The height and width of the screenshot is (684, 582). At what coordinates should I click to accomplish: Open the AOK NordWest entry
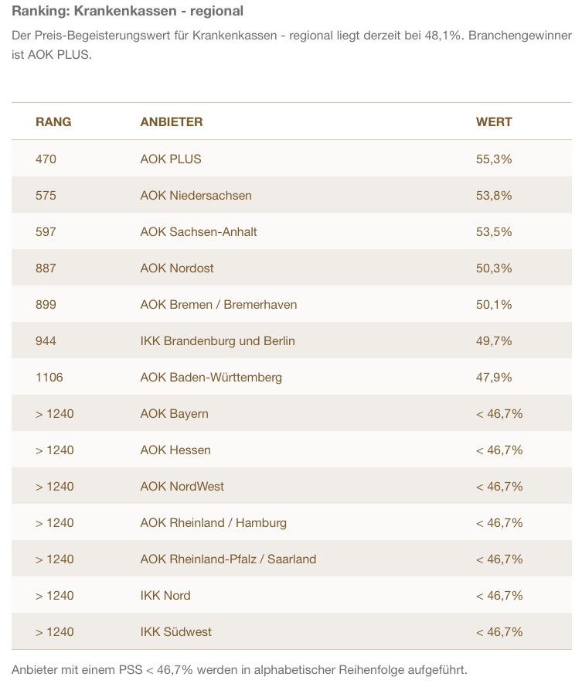[x=182, y=487]
